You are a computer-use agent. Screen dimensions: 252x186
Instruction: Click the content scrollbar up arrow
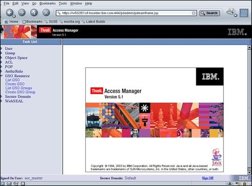coord(249,48)
